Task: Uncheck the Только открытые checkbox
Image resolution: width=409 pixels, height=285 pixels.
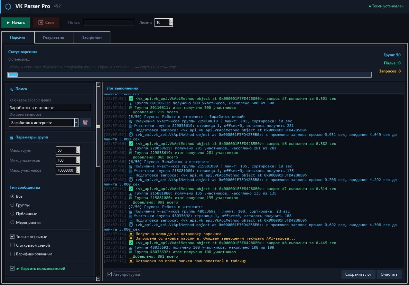Action: point(12,236)
